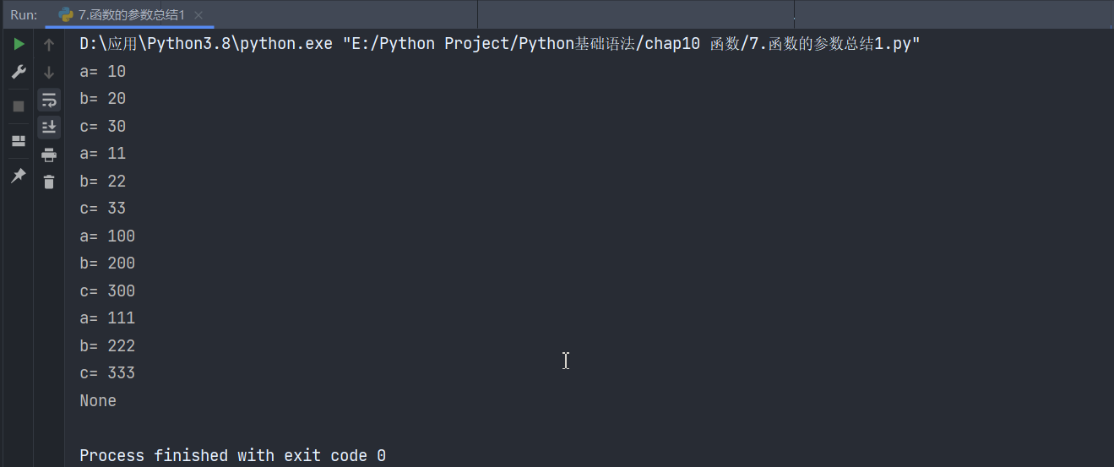The height and width of the screenshot is (467, 1114).
Task: Click the 'c= 333' output line
Action: pos(107,372)
